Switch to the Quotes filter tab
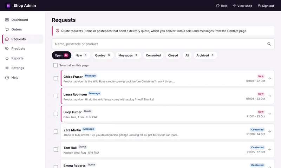This screenshot has height=168, width=281. [103, 55]
